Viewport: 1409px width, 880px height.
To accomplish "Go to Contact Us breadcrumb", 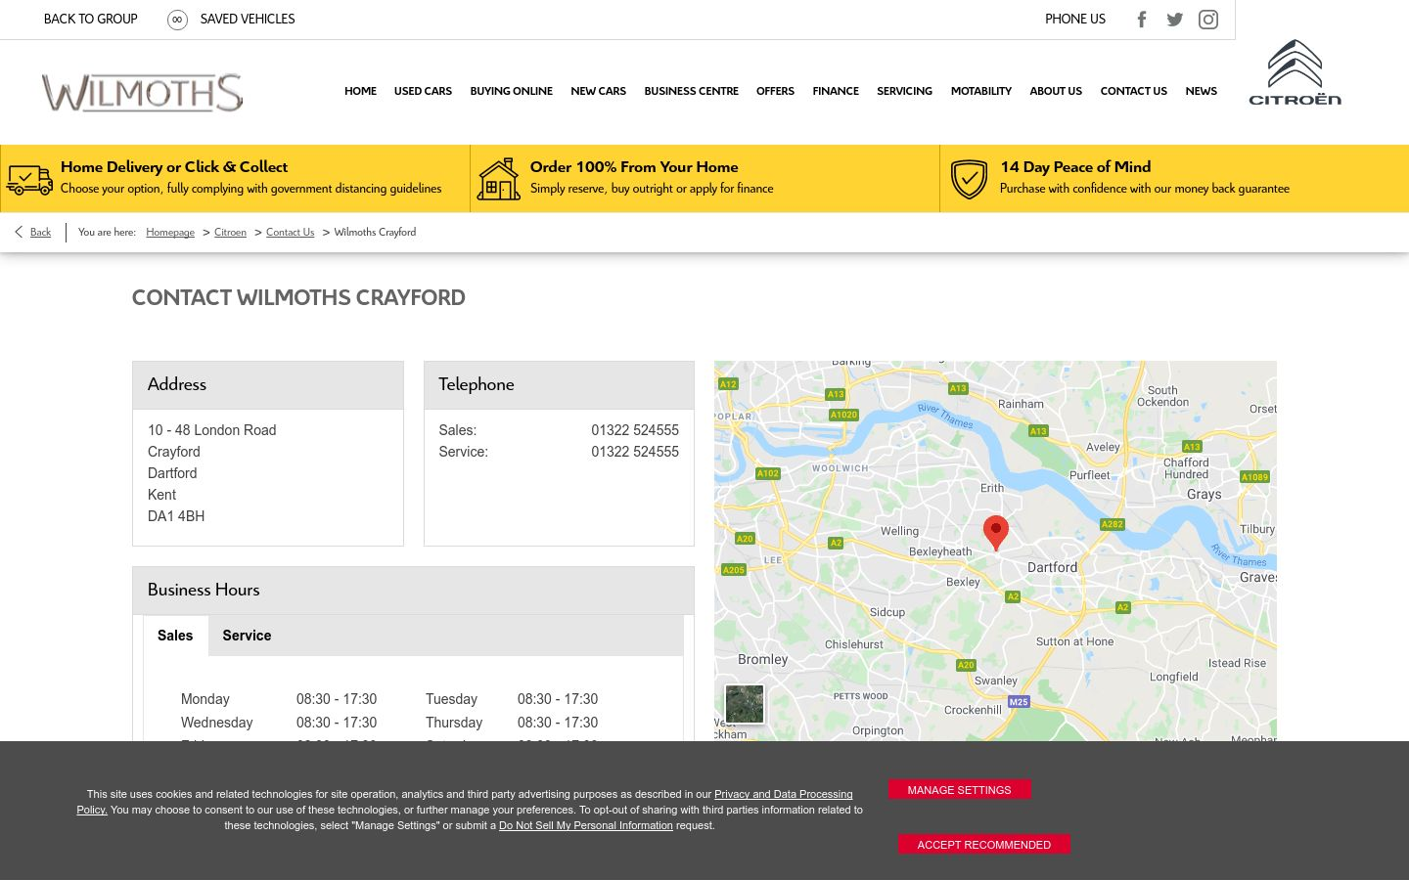I will coord(290,233).
